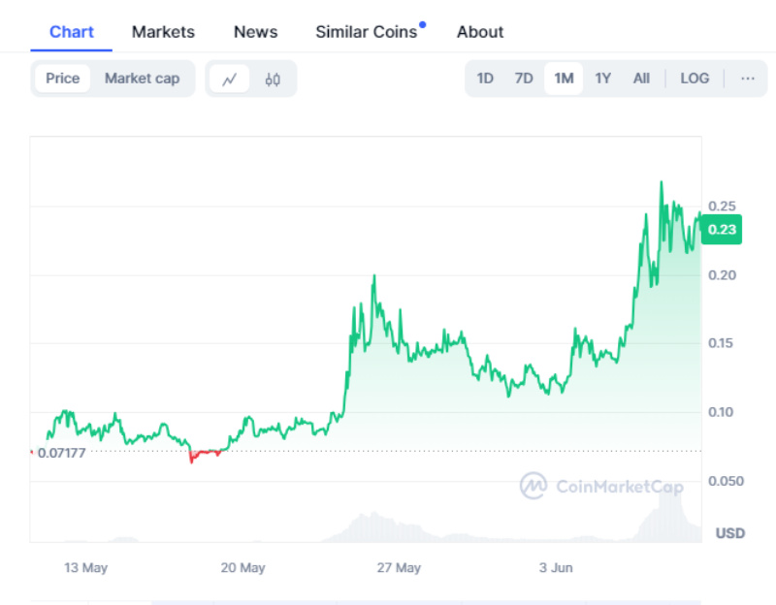Image resolution: width=776 pixels, height=605 pixels.
Task: Enable LOG scale
Action: pyautogui.click(x=695, y=79)
